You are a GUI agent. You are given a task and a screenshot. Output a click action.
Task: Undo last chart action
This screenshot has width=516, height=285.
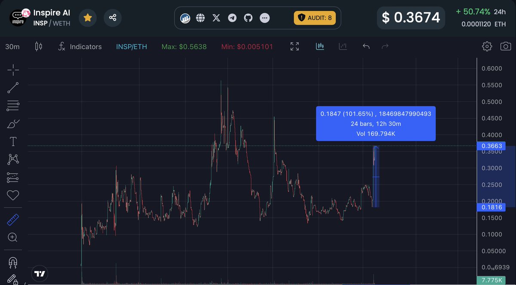(x=366, y=46)
